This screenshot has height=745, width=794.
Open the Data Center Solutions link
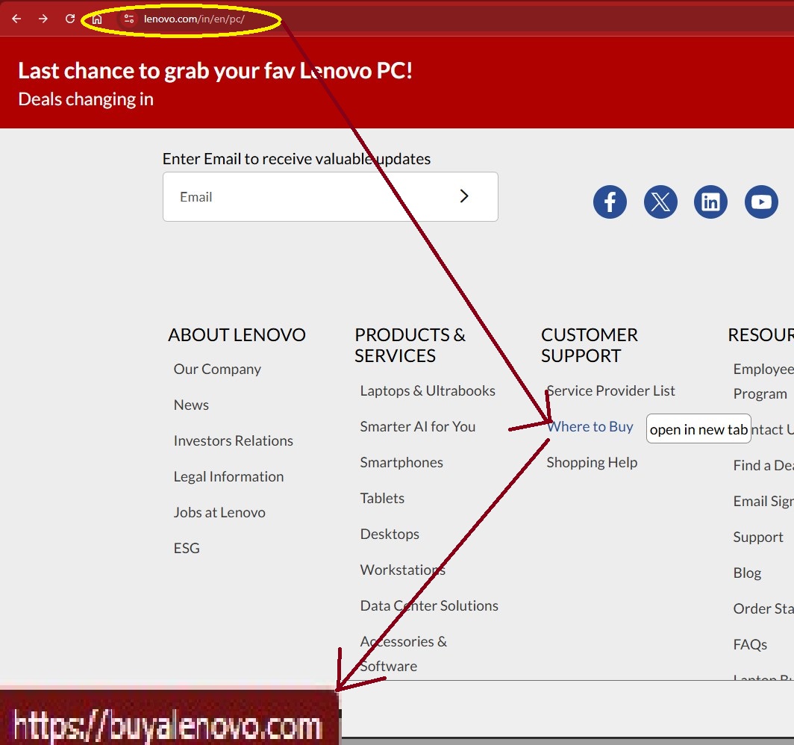pyautogui.click(x=429, y=606)
